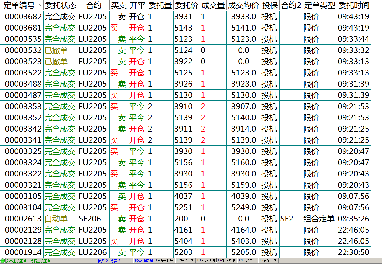Click the green connection status indicator icon
The height and width of the screenshot is (264, 382).
click(x=3, y=261)
